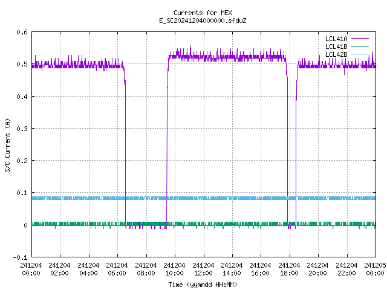Click the 0.2 y-axis tick label
Image resolution: width=387 pixels, height=290 pixels.
22,161
